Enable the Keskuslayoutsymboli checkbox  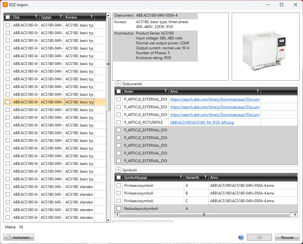[x=119, y=209]
